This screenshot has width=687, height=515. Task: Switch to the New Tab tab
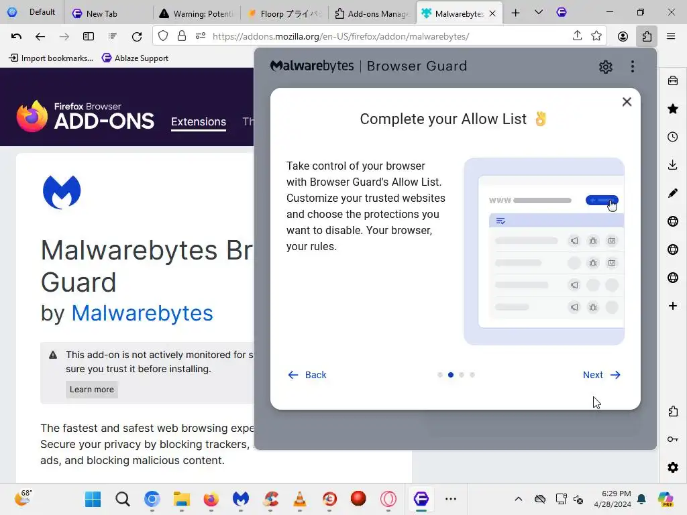pyautogui.click(x=108, y=13)
